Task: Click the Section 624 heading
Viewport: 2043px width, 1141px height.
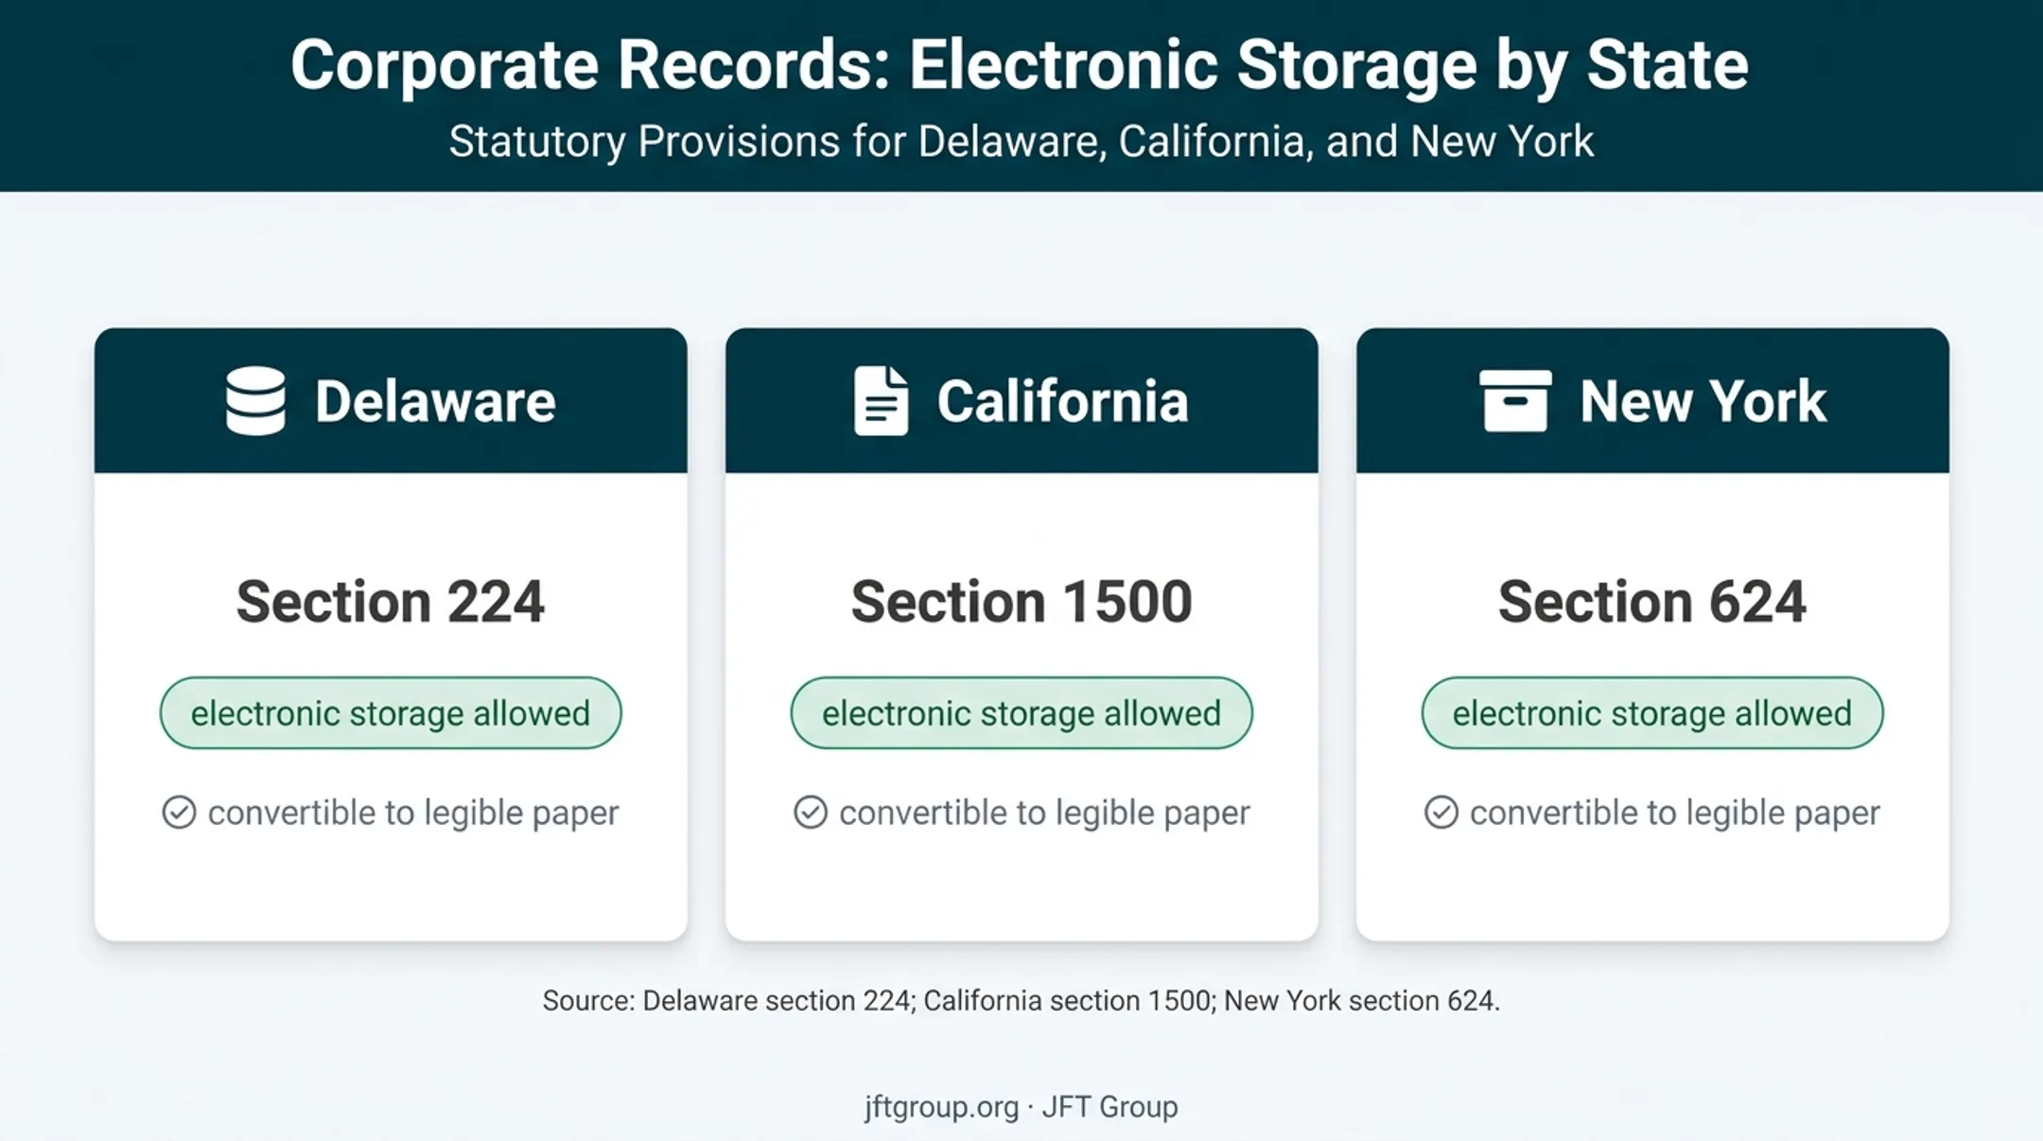Action: click(x=1652, y=602)
